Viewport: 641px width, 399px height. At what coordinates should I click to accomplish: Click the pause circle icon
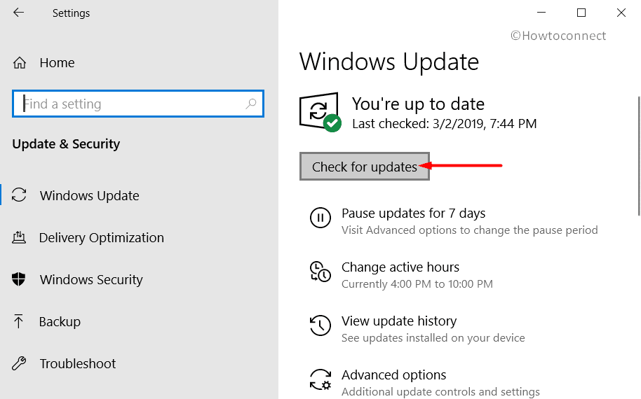320,218
